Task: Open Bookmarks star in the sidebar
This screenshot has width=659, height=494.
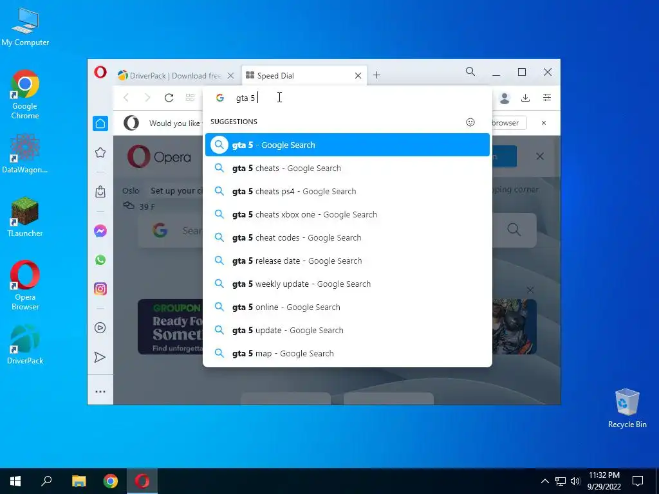Action: pyautogui.click(x=100, y=152)
